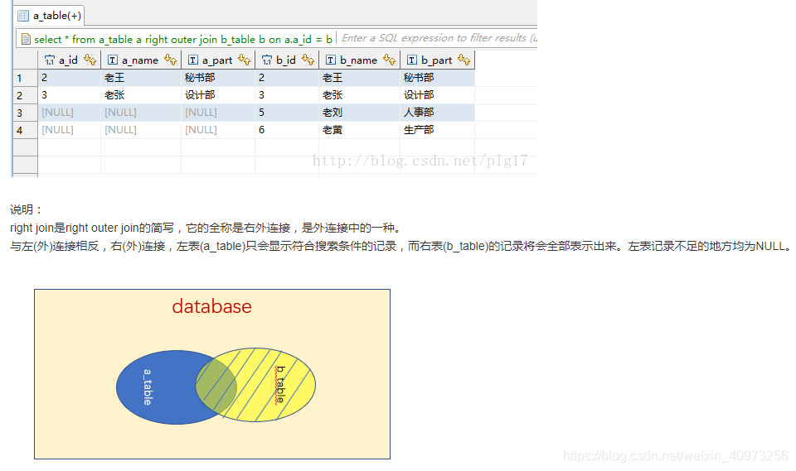Viewport: 796px width, 471px height.
Task: Open the a_table(+) result tab
Action: [49, 16]
